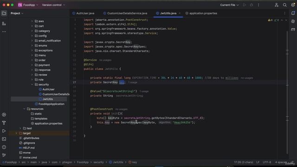This screenshot has height=167, width=297.
Task: Open the Problems tool window icon
Action: point(4,147)
